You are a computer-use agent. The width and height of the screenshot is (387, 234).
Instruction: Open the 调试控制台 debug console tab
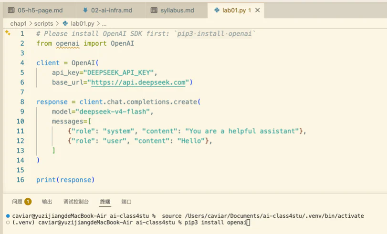click(76, 202)
